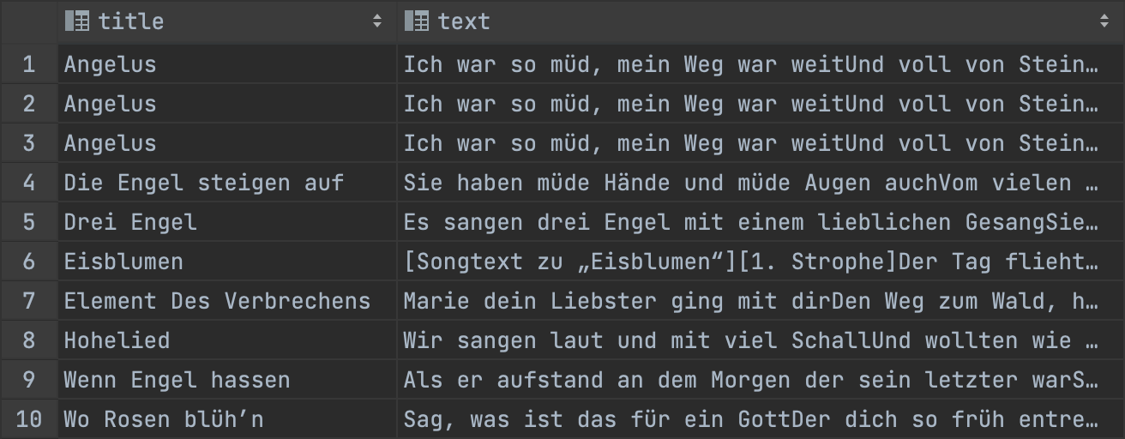Click the title cell 'Die Engel steigen auf'
This screenshot has height=439, width=1125.
[x=203, y=183]
